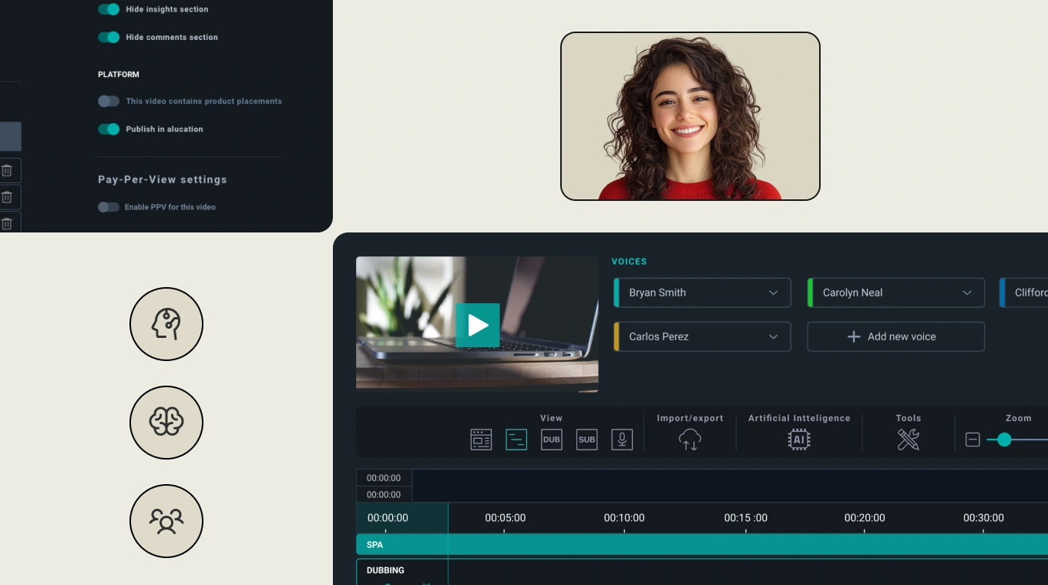The width and height of the screenshot is (1048, 585).
Task: Open the Import/export cloud icon
Action: [690, 440]
